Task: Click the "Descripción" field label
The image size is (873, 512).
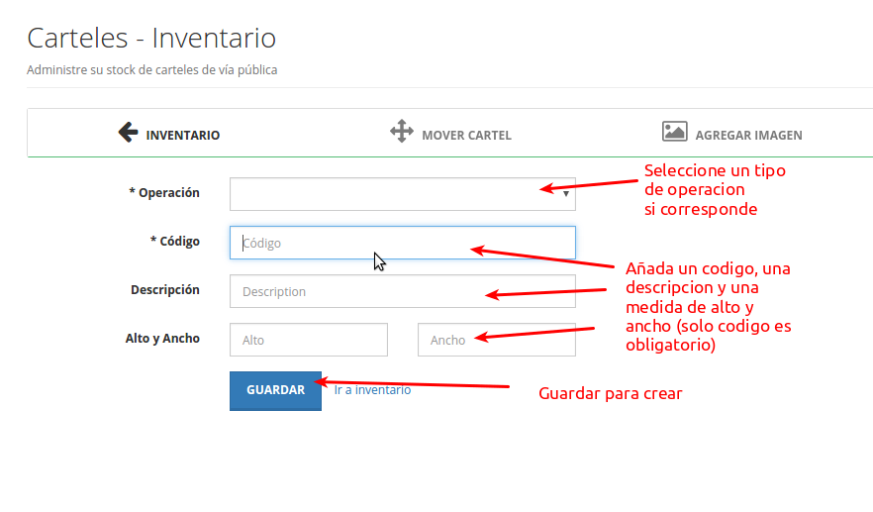Action: [x=164, y=290]
